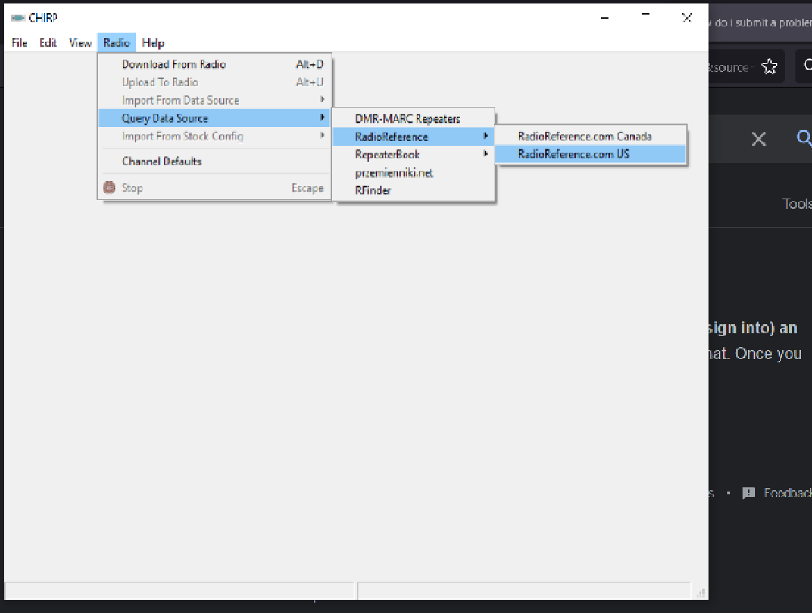812x613 pixels.
Task: Click the bookmark star in browser
Action: coord(769,66)
